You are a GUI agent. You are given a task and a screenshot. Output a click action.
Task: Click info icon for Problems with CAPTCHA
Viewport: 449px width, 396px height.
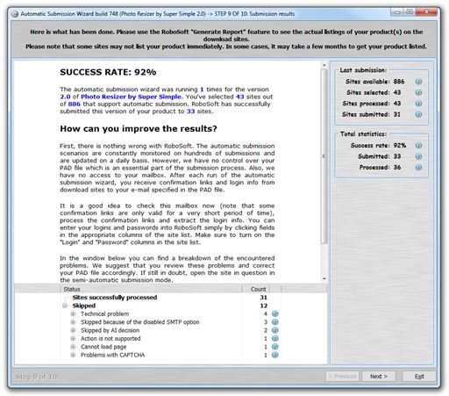coord(274,355)
